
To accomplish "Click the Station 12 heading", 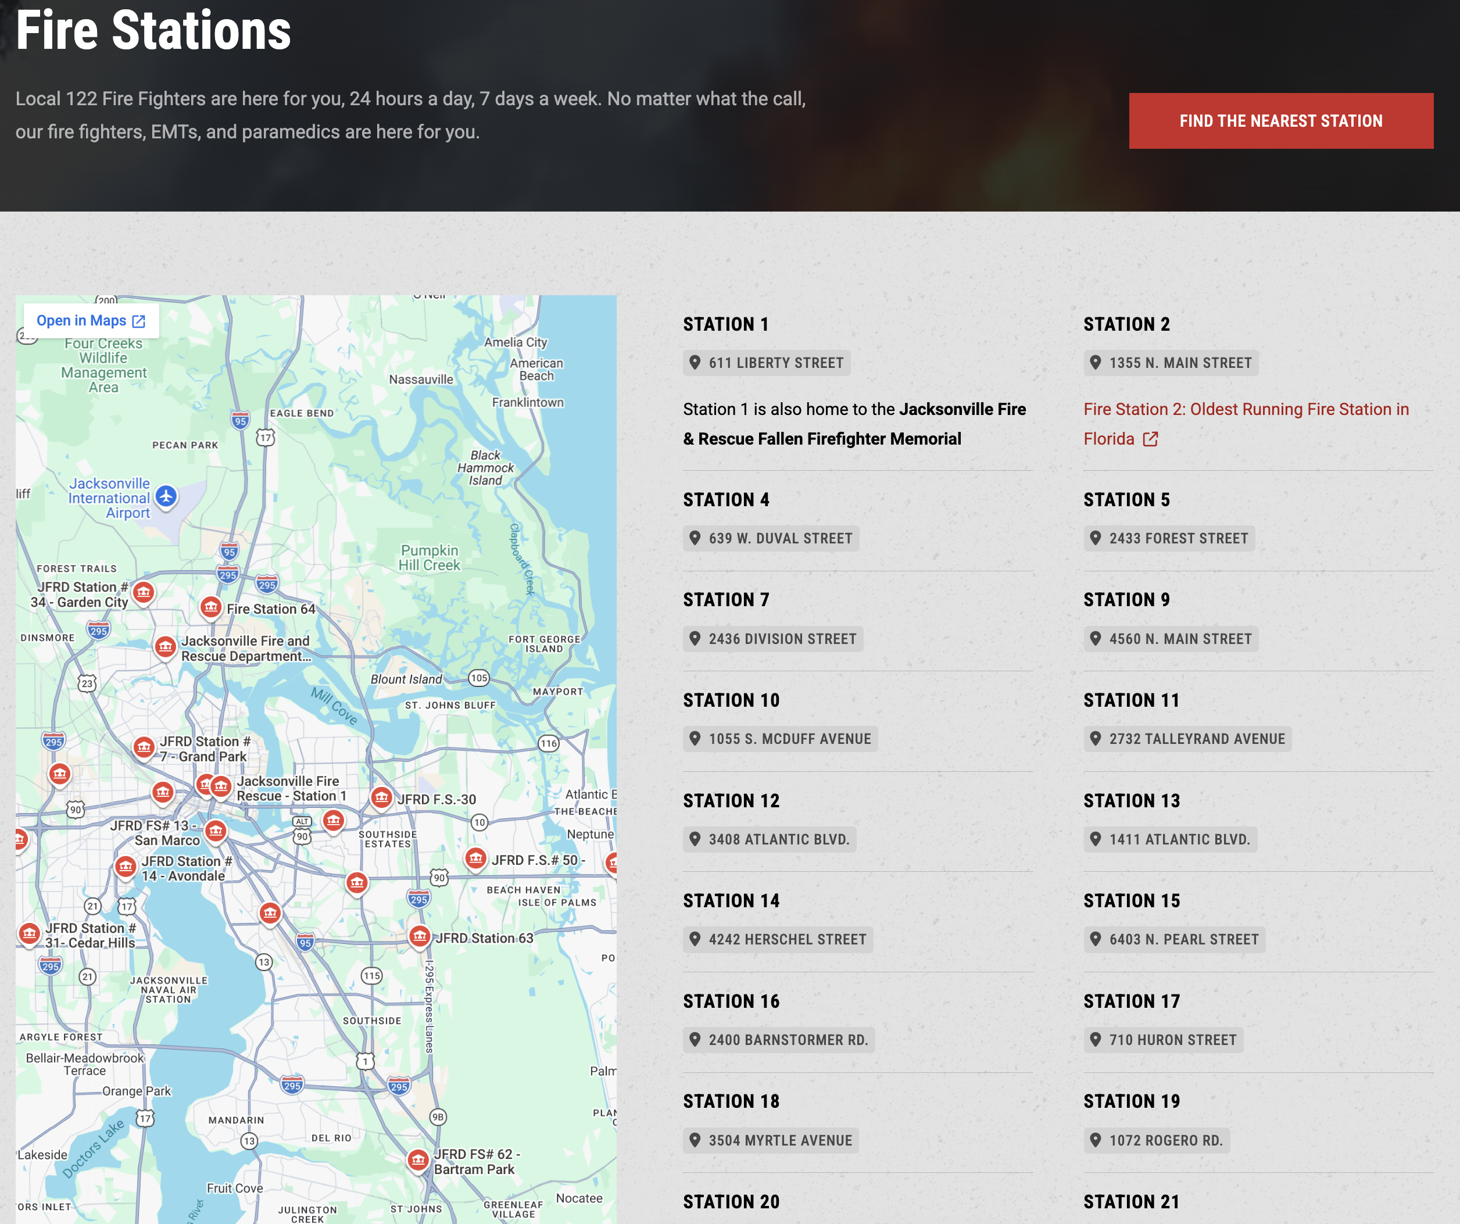I will coord(731,801).
